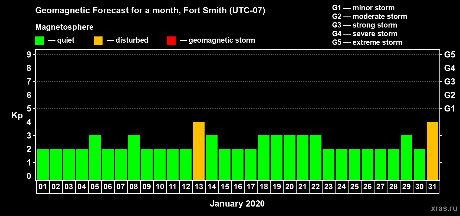460x216 pixels.
Task: Click the green bar for day 01
Action: [x=43, y=164]
